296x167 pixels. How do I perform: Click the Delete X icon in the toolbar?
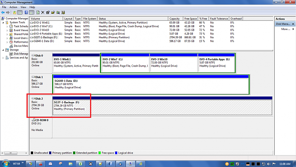click(x=43, y=13)
